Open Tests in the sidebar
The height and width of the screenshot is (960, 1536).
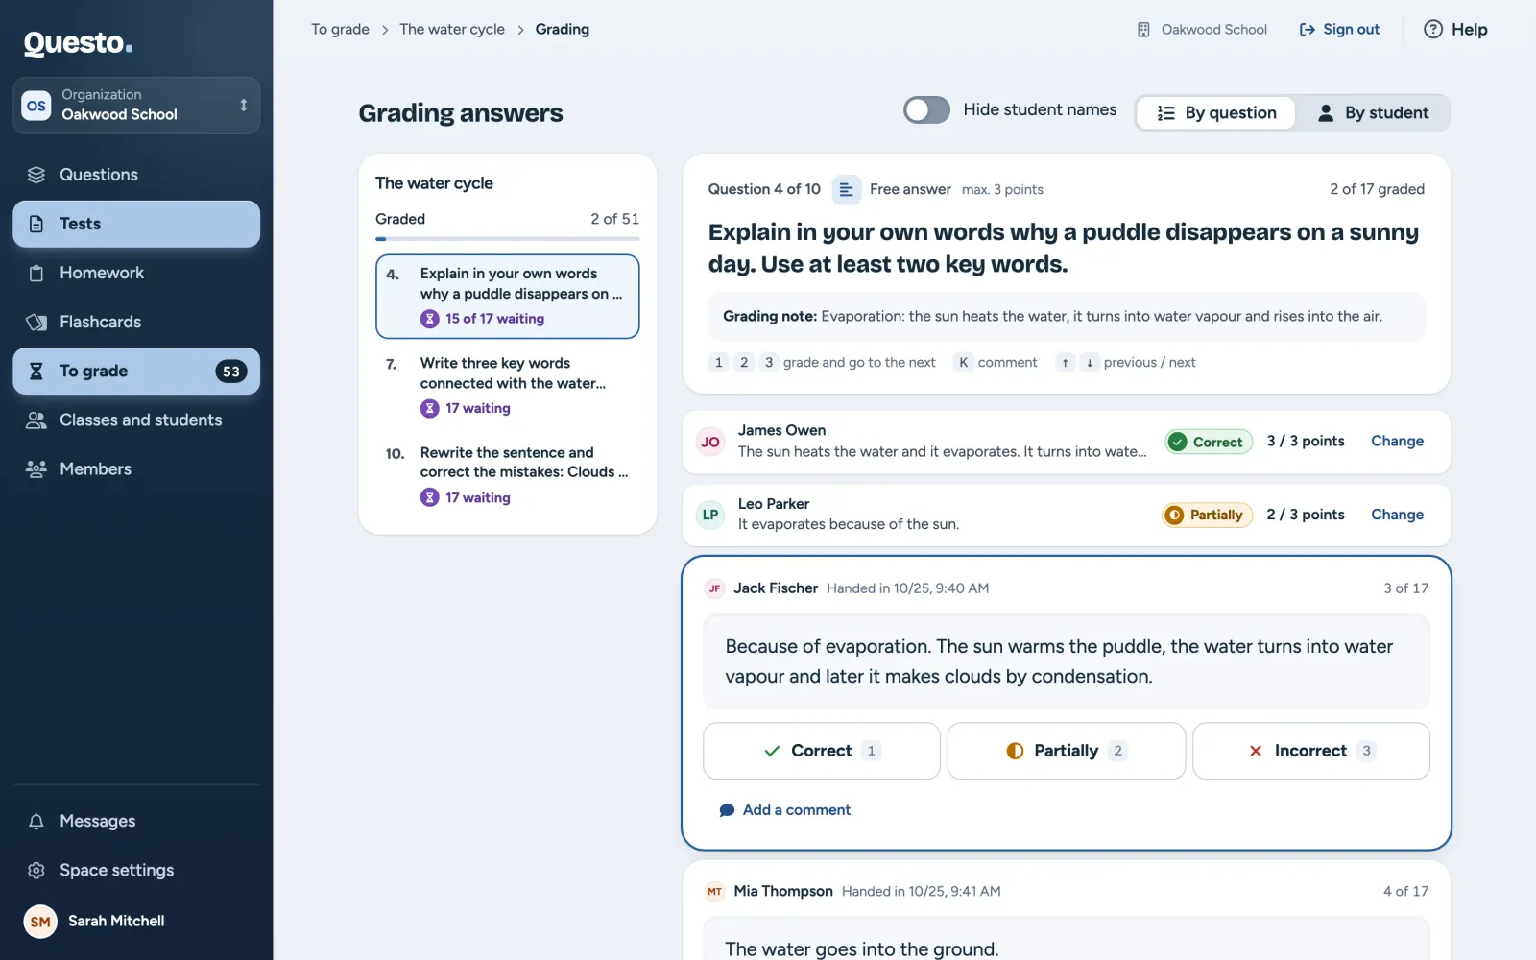[x=136, y=224]
